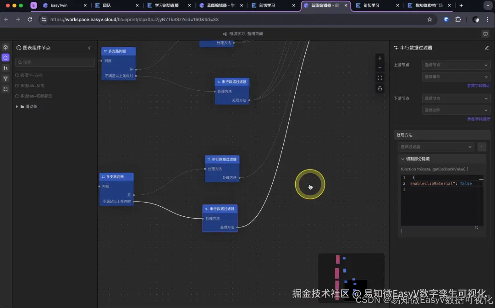Select the filter icon in the left sidebar
Viewport: 495px width, 308px height.
pyautogui.click(x=5, y=78)
